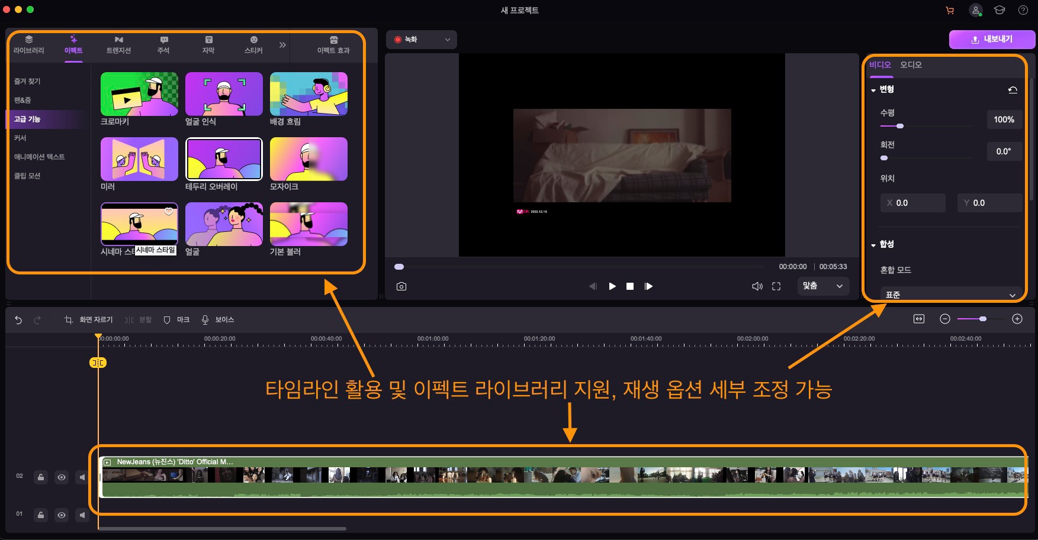Reset the 변형 settings
1038x540 pixels.
tap(1013, 90)
